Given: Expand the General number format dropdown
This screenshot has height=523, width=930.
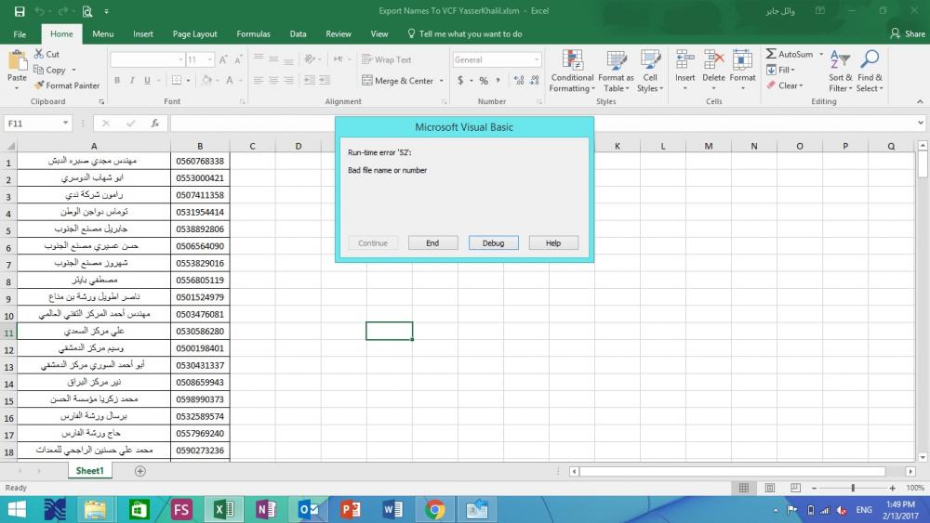Looking at the screenshot, I should [x=537, y=59].
